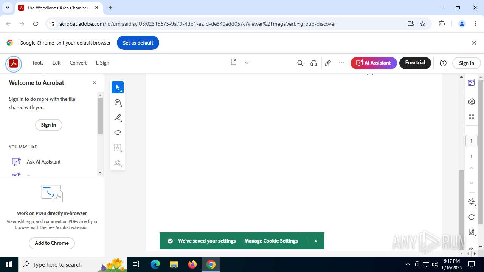Choose the add comment tool
Screen dimensions: 484x272
tap(118, 102)
